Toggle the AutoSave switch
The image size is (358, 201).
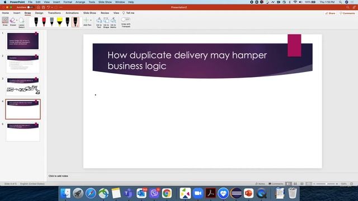[30, 7]
